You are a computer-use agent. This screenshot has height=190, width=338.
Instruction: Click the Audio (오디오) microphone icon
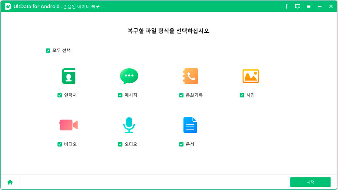coord(129,125)
